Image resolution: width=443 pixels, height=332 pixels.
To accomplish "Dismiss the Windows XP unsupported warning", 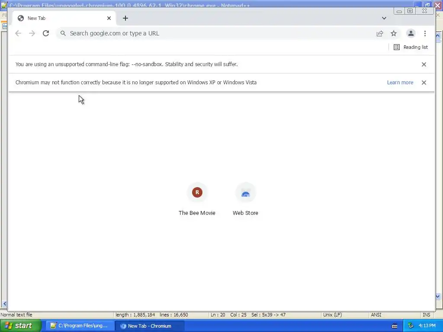I will pos(424,83).
